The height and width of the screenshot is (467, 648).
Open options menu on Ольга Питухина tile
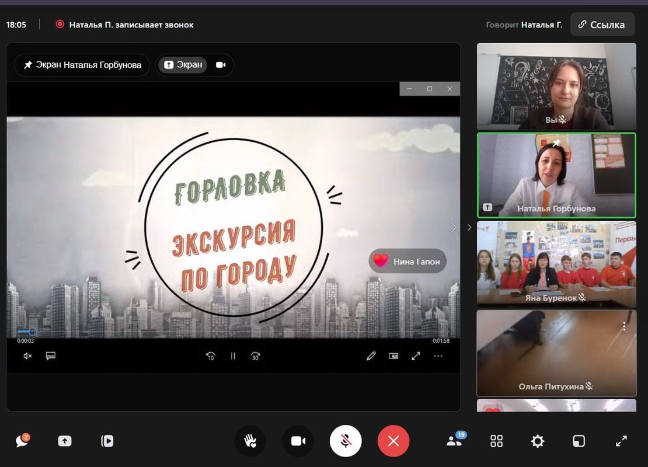coord(624,326)
